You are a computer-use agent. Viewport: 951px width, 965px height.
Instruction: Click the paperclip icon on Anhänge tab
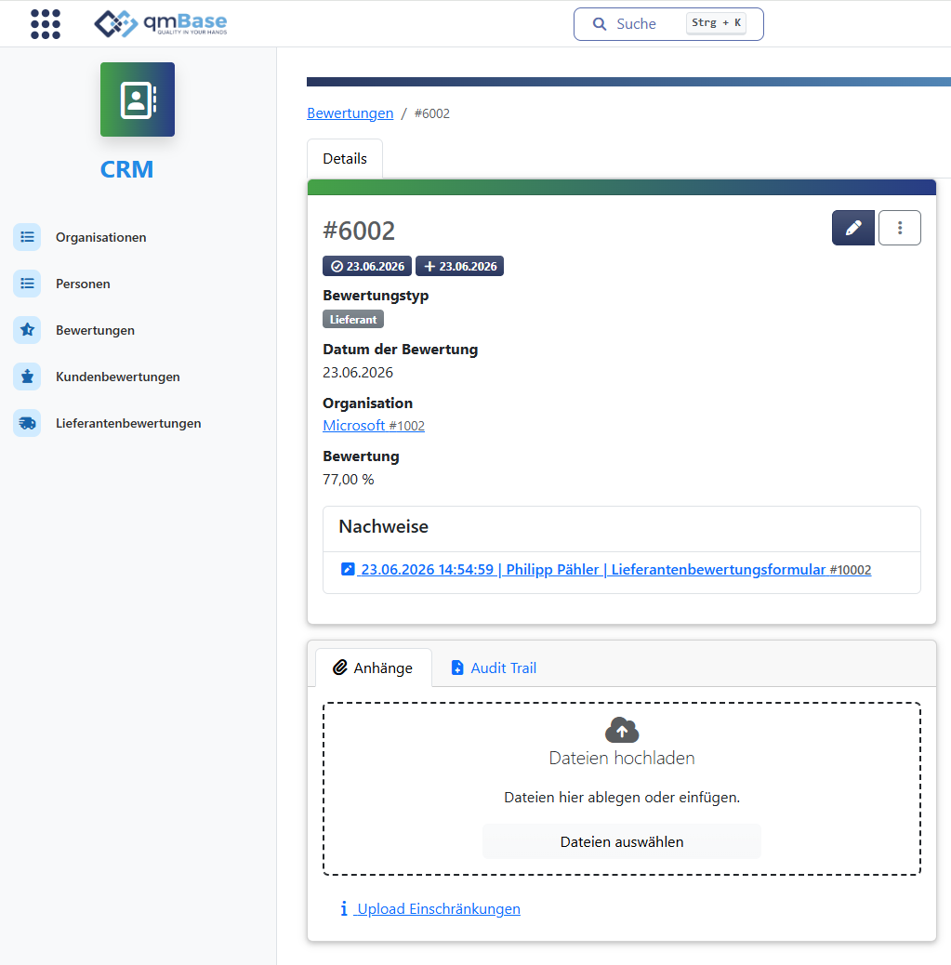pyautogui.click(x=340, y=668)
